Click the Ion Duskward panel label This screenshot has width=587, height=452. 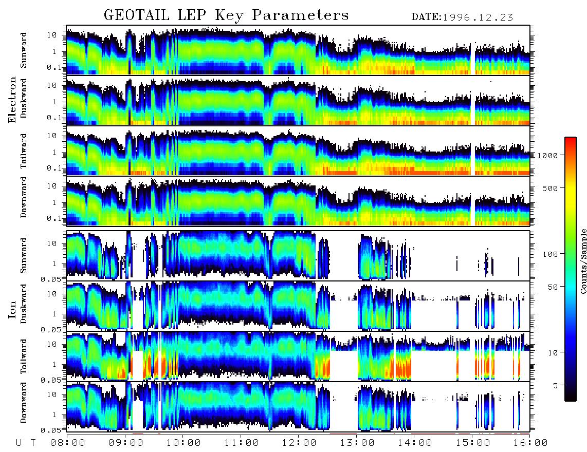(x=24, y=304)
